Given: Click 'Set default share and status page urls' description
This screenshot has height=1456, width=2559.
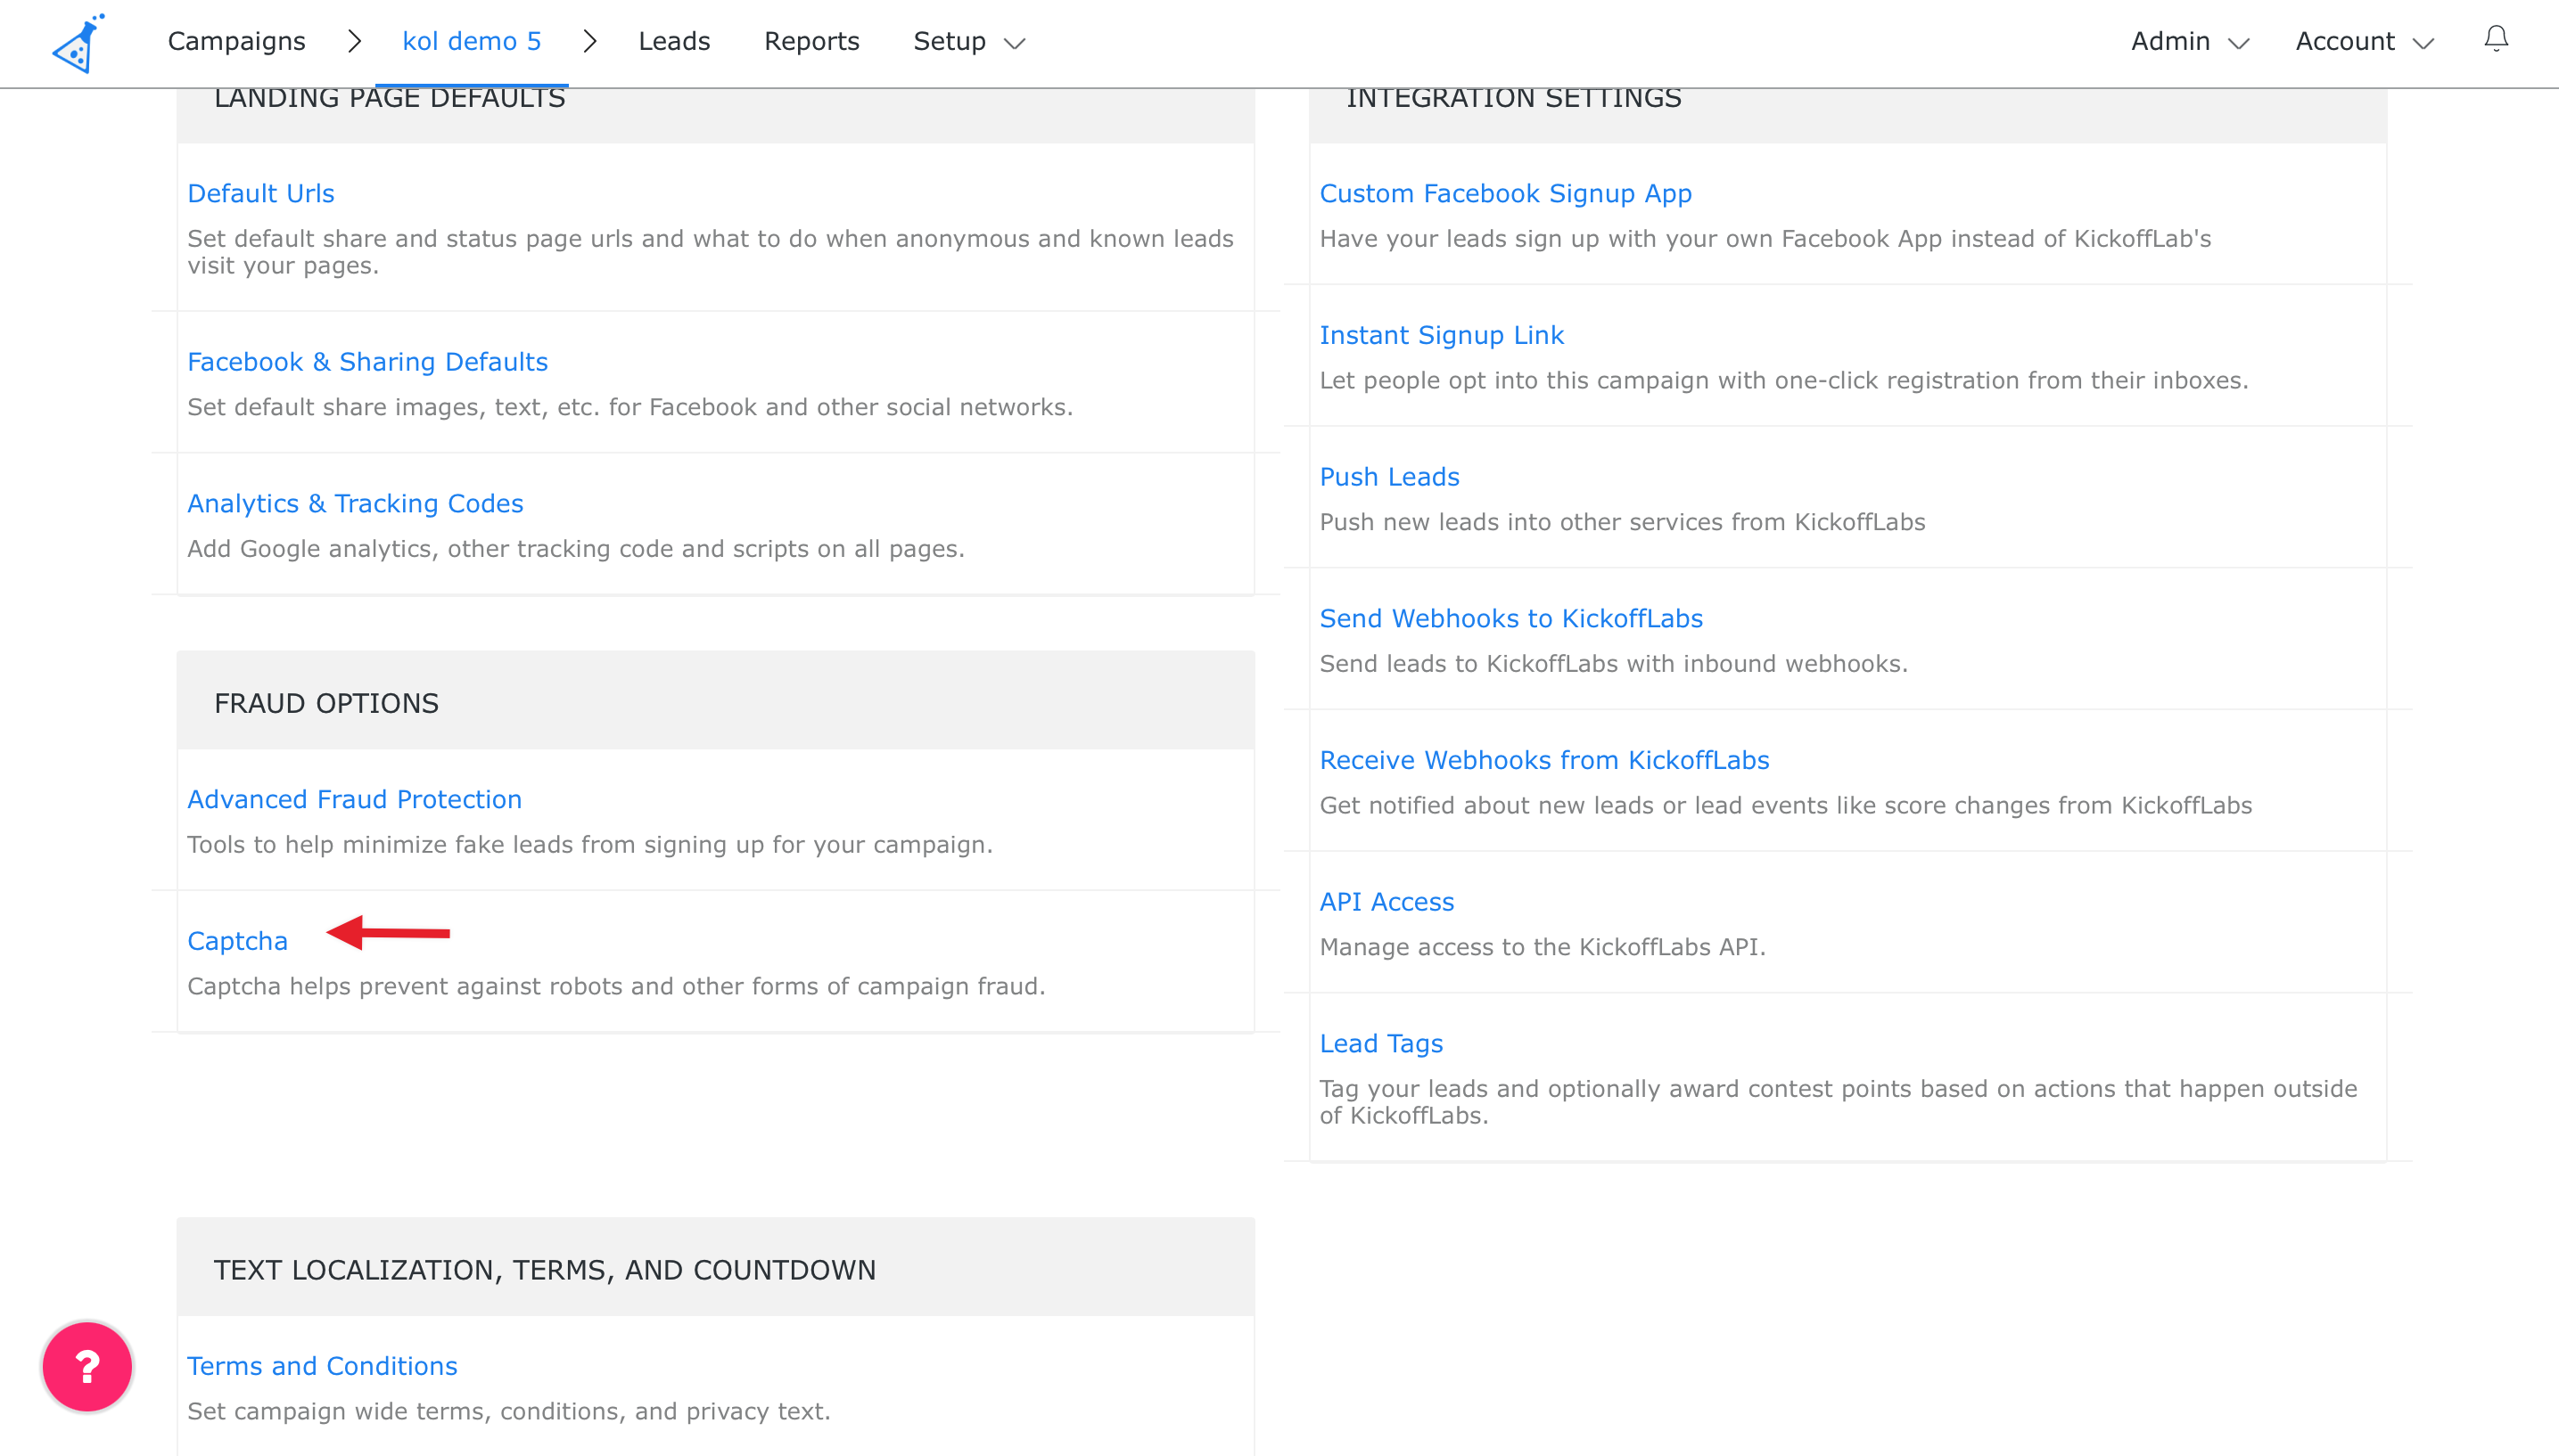Looking at the screenshot, I should [711, 252].
